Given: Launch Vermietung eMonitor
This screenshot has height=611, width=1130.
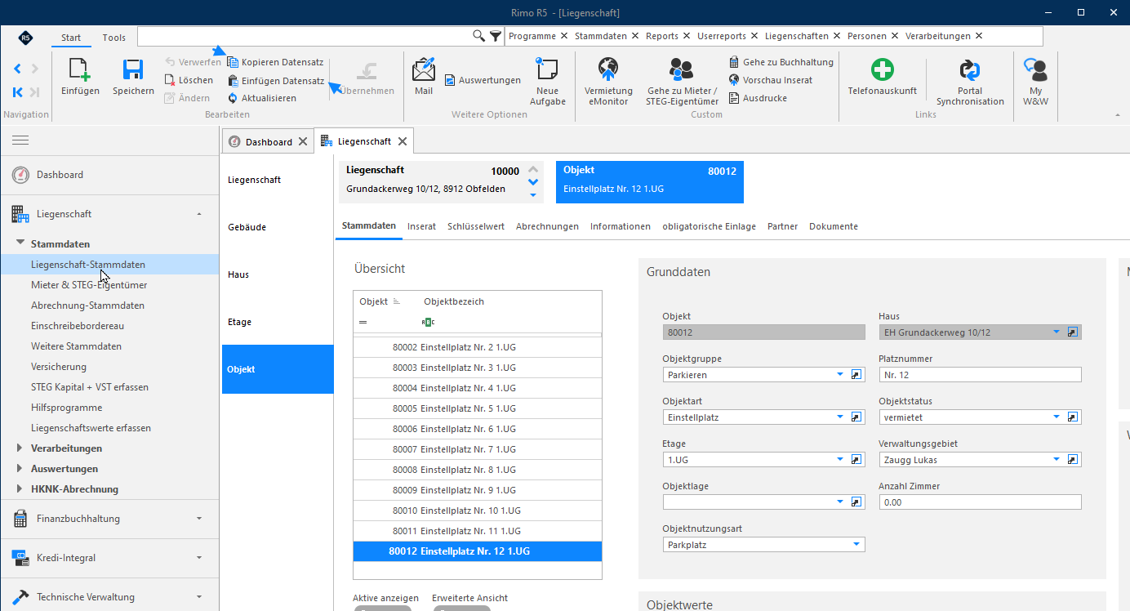Looking at the screenshot, I should pos(608,81).
